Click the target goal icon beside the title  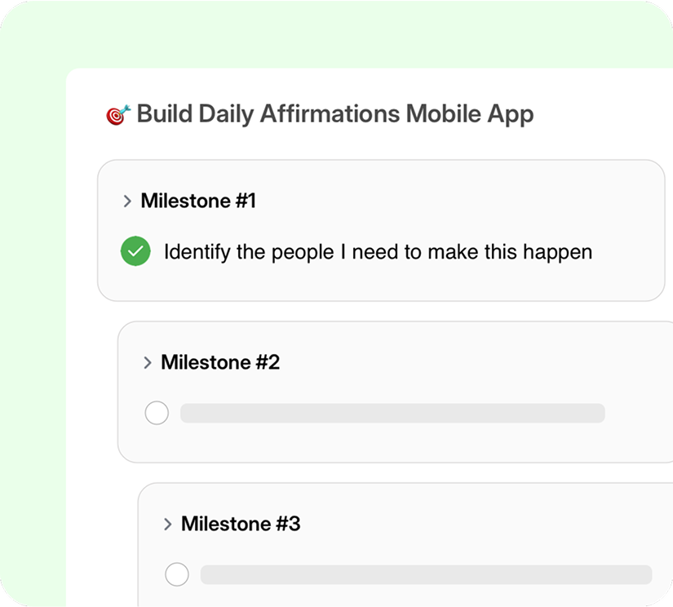click(x=116, y=115)
